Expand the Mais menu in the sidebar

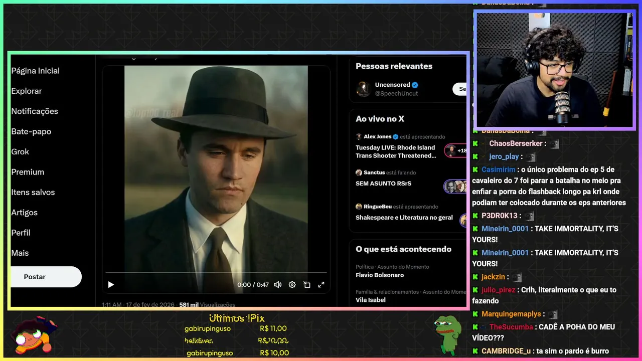pos(20,253)
